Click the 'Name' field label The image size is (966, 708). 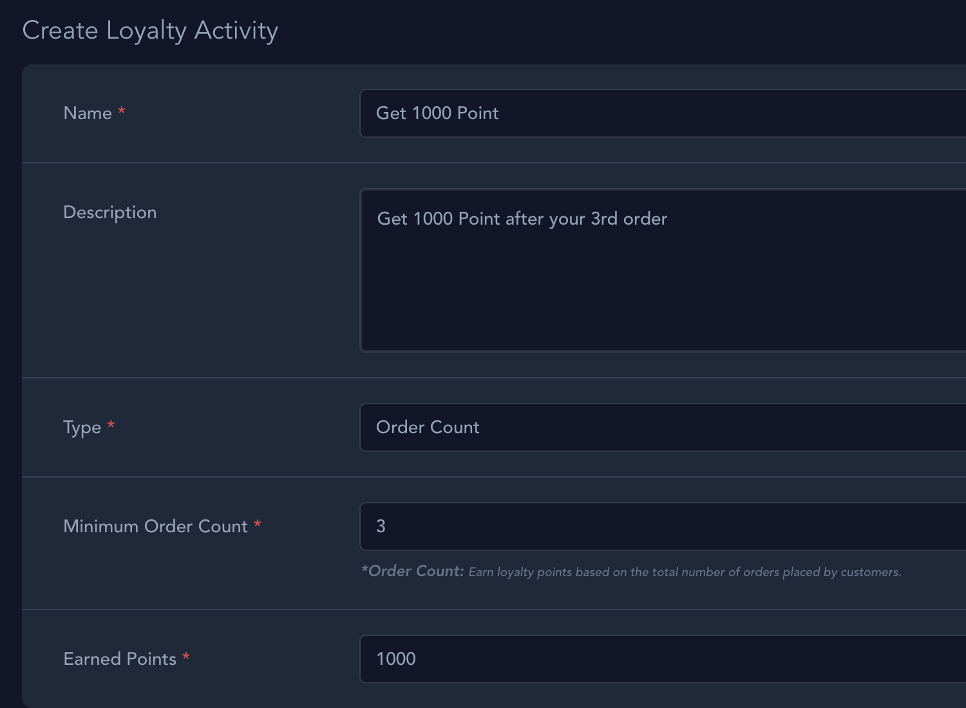88,113
